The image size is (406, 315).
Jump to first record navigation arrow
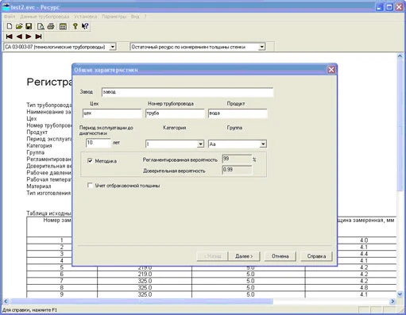[x=10, y=36]
